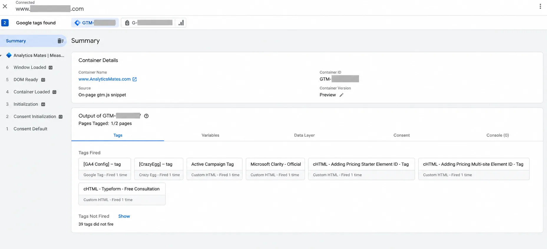Click the analytics bar chart icon
Image resolution: width=547 pixels, height=249 pixels.
[x=181, y=23]
